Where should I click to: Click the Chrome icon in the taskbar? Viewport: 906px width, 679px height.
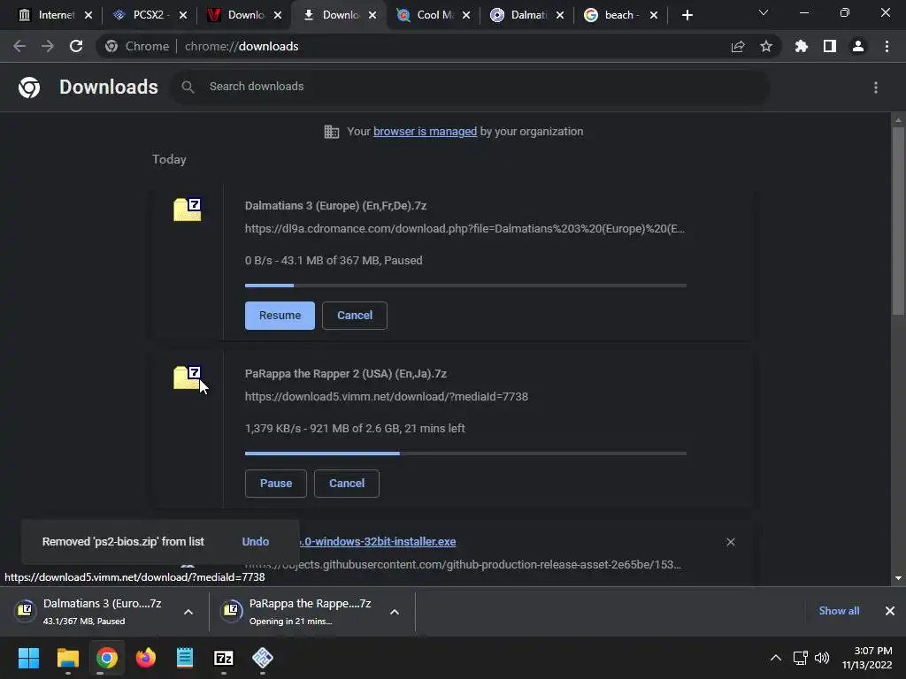coord(107,658)
